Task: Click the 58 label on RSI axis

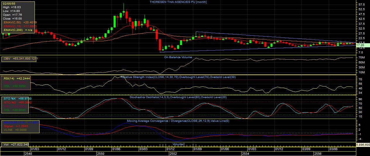Action: point(360,84)
